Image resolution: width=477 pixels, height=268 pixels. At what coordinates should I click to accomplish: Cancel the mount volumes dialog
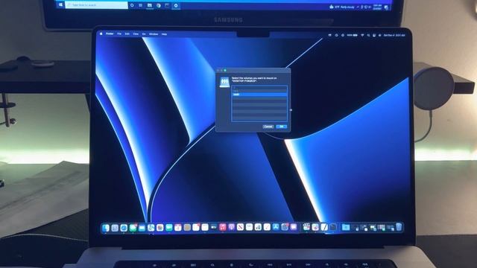(x=268, y=127)
